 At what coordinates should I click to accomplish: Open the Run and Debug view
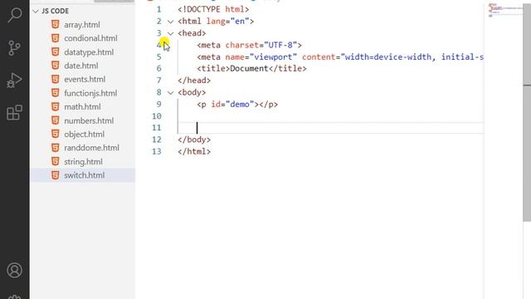pyautogui.click(x=14, y=81)
